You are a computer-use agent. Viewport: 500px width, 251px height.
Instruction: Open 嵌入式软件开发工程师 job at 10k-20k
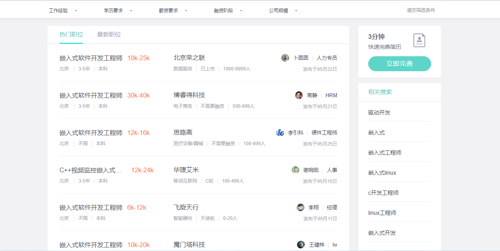pyautogui.click(x=91, y=245)
